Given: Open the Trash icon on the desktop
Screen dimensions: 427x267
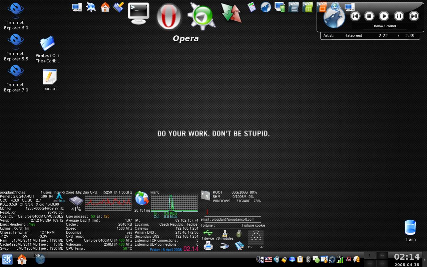Looking at the screenshot, I should [410, 230].
